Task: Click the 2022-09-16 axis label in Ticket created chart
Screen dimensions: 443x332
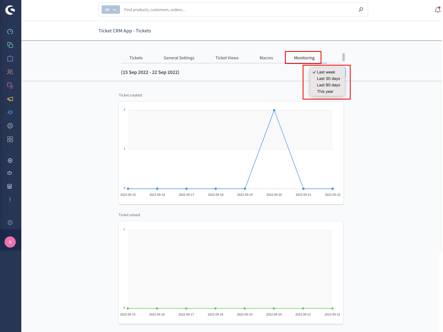Action: (157, 195)
